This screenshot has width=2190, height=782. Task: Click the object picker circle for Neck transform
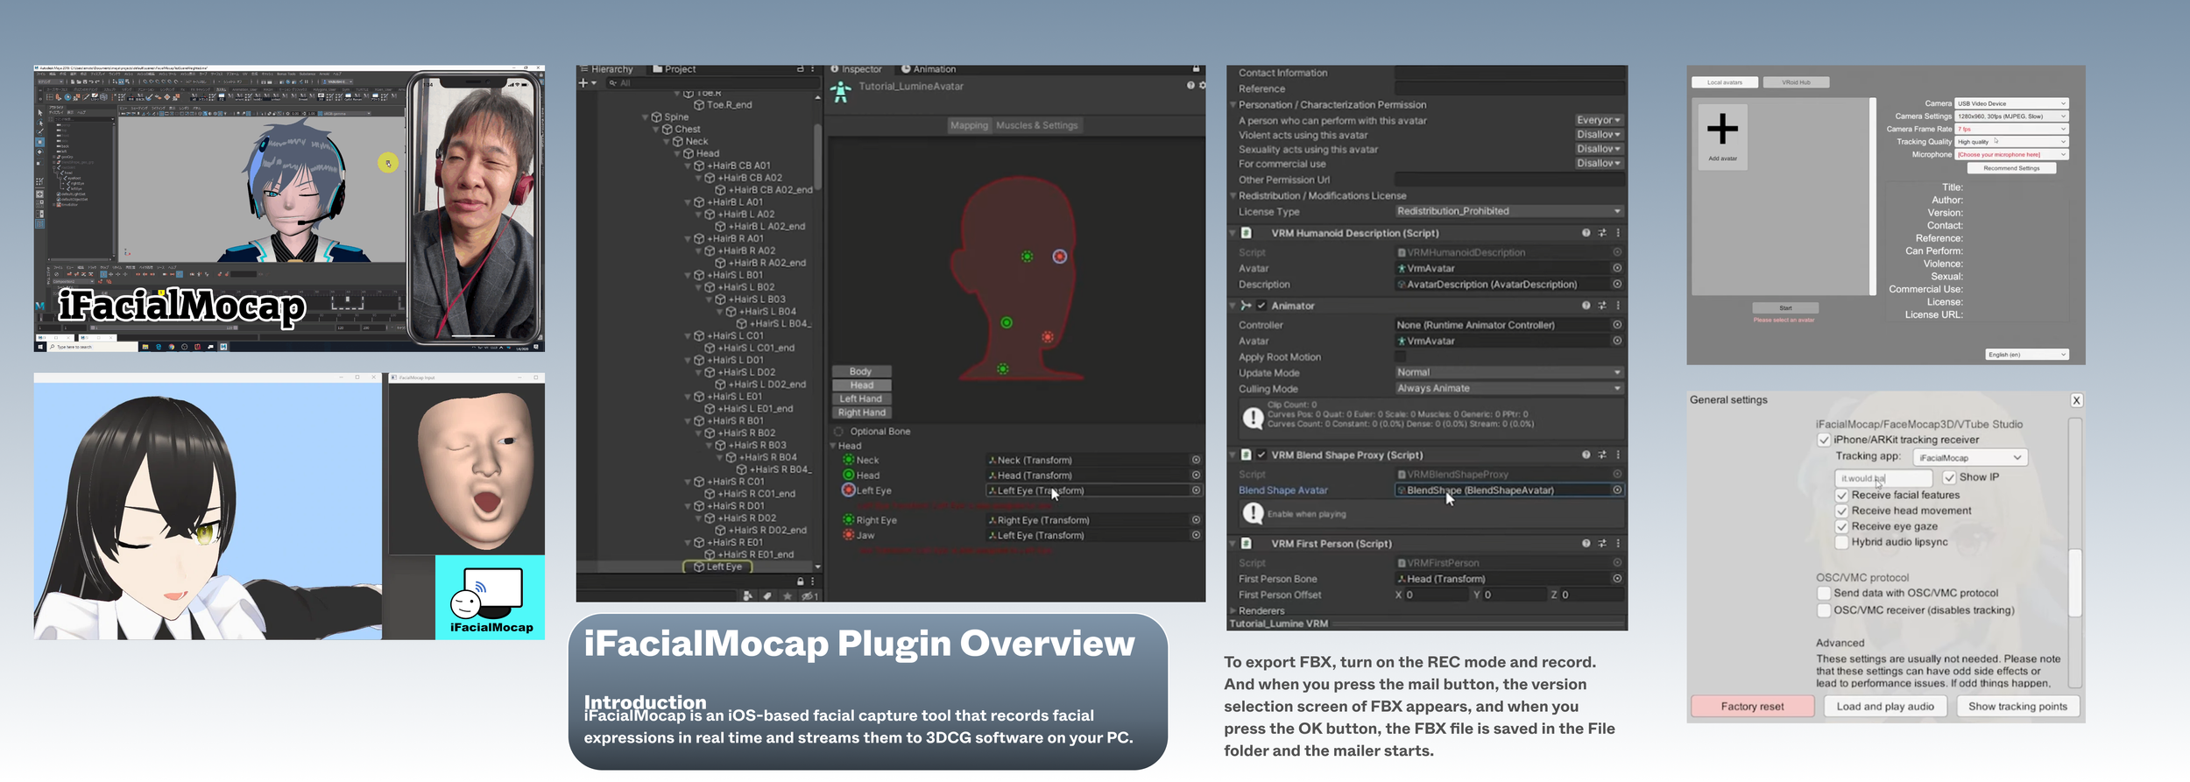pos(1196,460)
